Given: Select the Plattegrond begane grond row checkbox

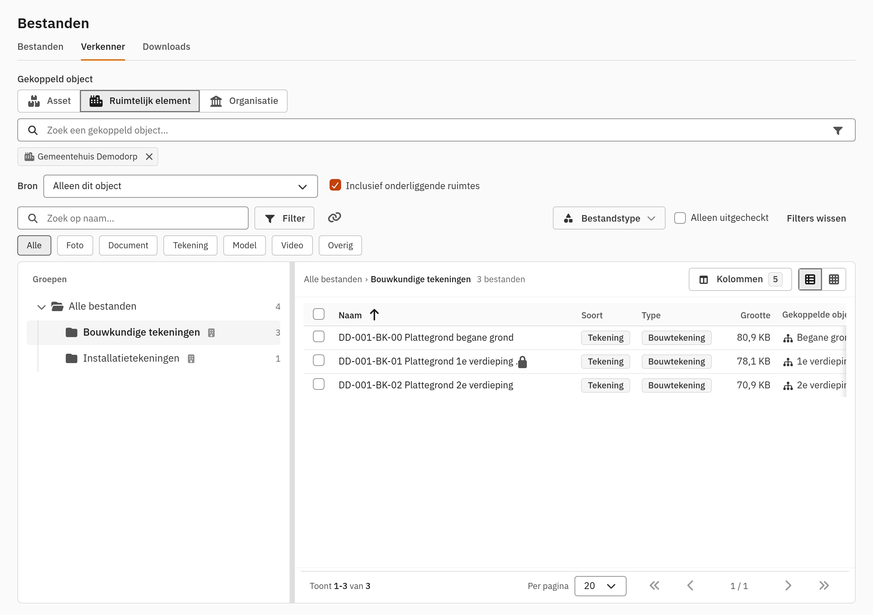Looking at the screenshot, I should pos(318,337).
